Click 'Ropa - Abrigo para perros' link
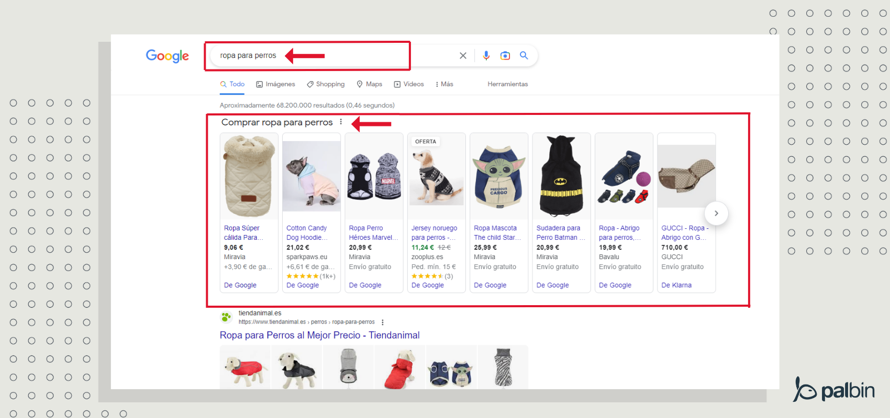Image resolution: width=890 pixels, height=418 pixels. pyautogui.click(x=619, y=233)
